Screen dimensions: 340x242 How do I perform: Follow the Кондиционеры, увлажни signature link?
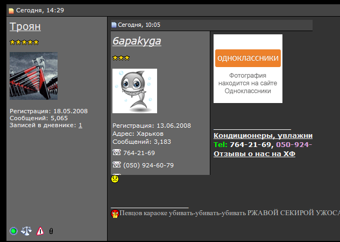click(x=263, y=136)
